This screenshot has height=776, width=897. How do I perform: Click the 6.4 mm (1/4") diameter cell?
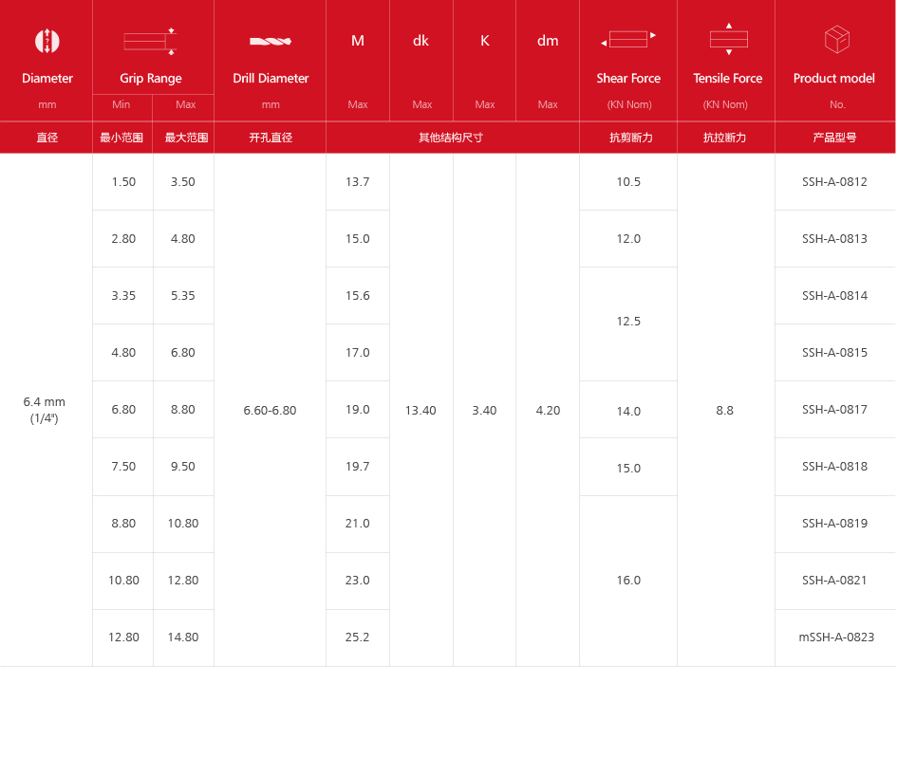pyautogui.click(x=45, y=410)
